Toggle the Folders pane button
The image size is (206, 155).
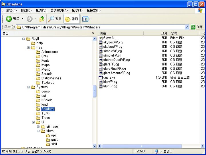pos(72,19)
